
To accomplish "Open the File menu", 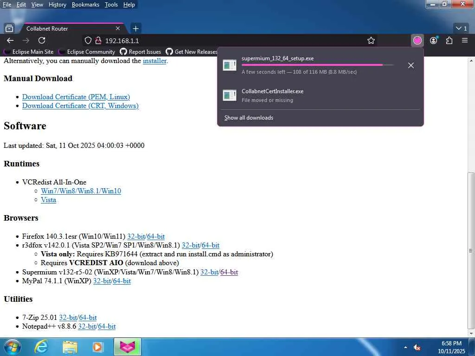I will [x=6, y=5].
